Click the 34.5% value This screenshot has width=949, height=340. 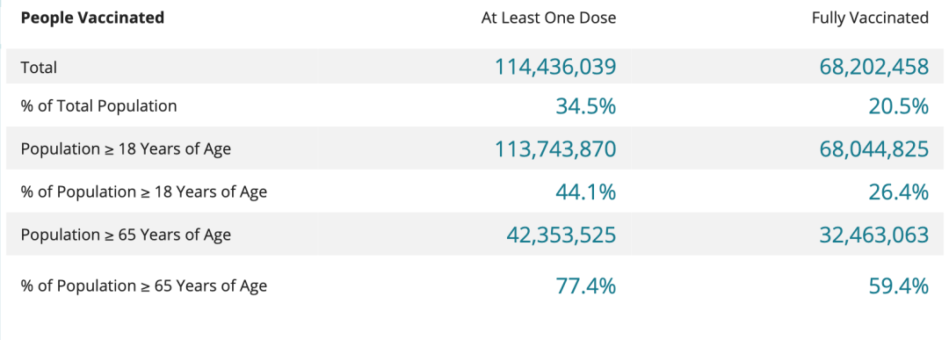[586, 106]
